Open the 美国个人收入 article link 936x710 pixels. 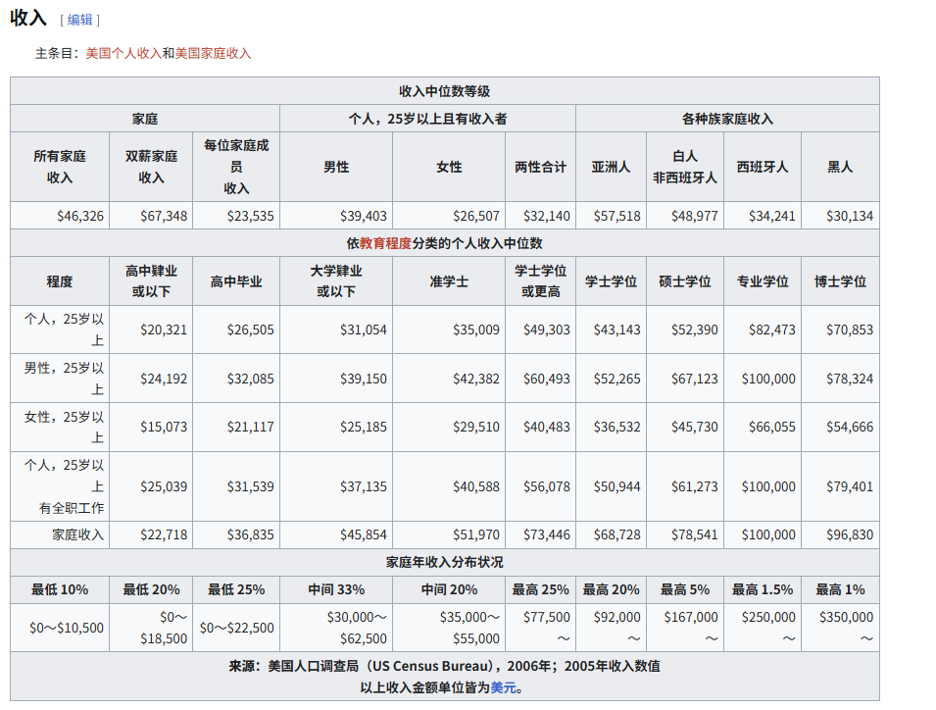click(x=123, y=53)
